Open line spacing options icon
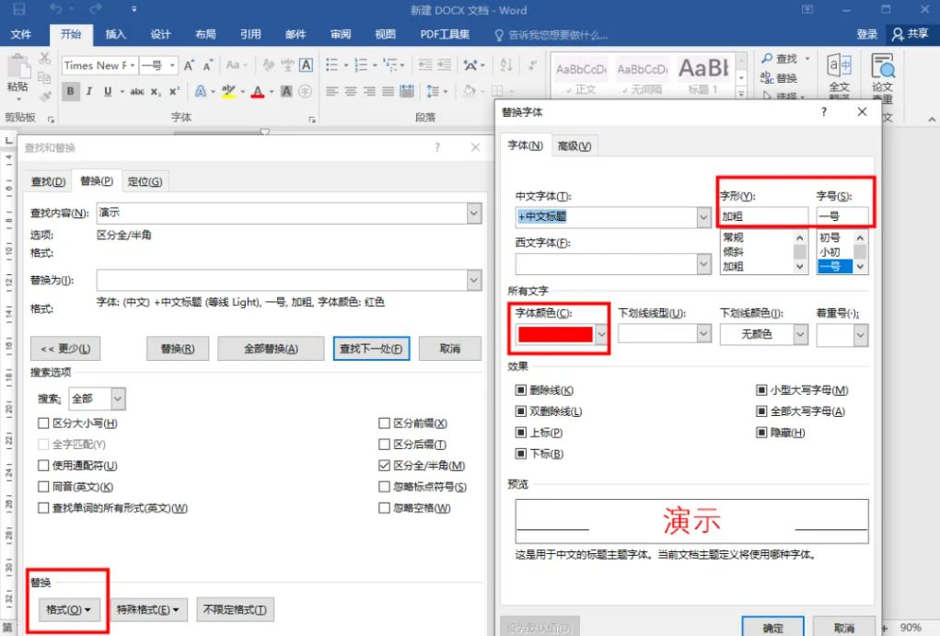 (433, 92)
